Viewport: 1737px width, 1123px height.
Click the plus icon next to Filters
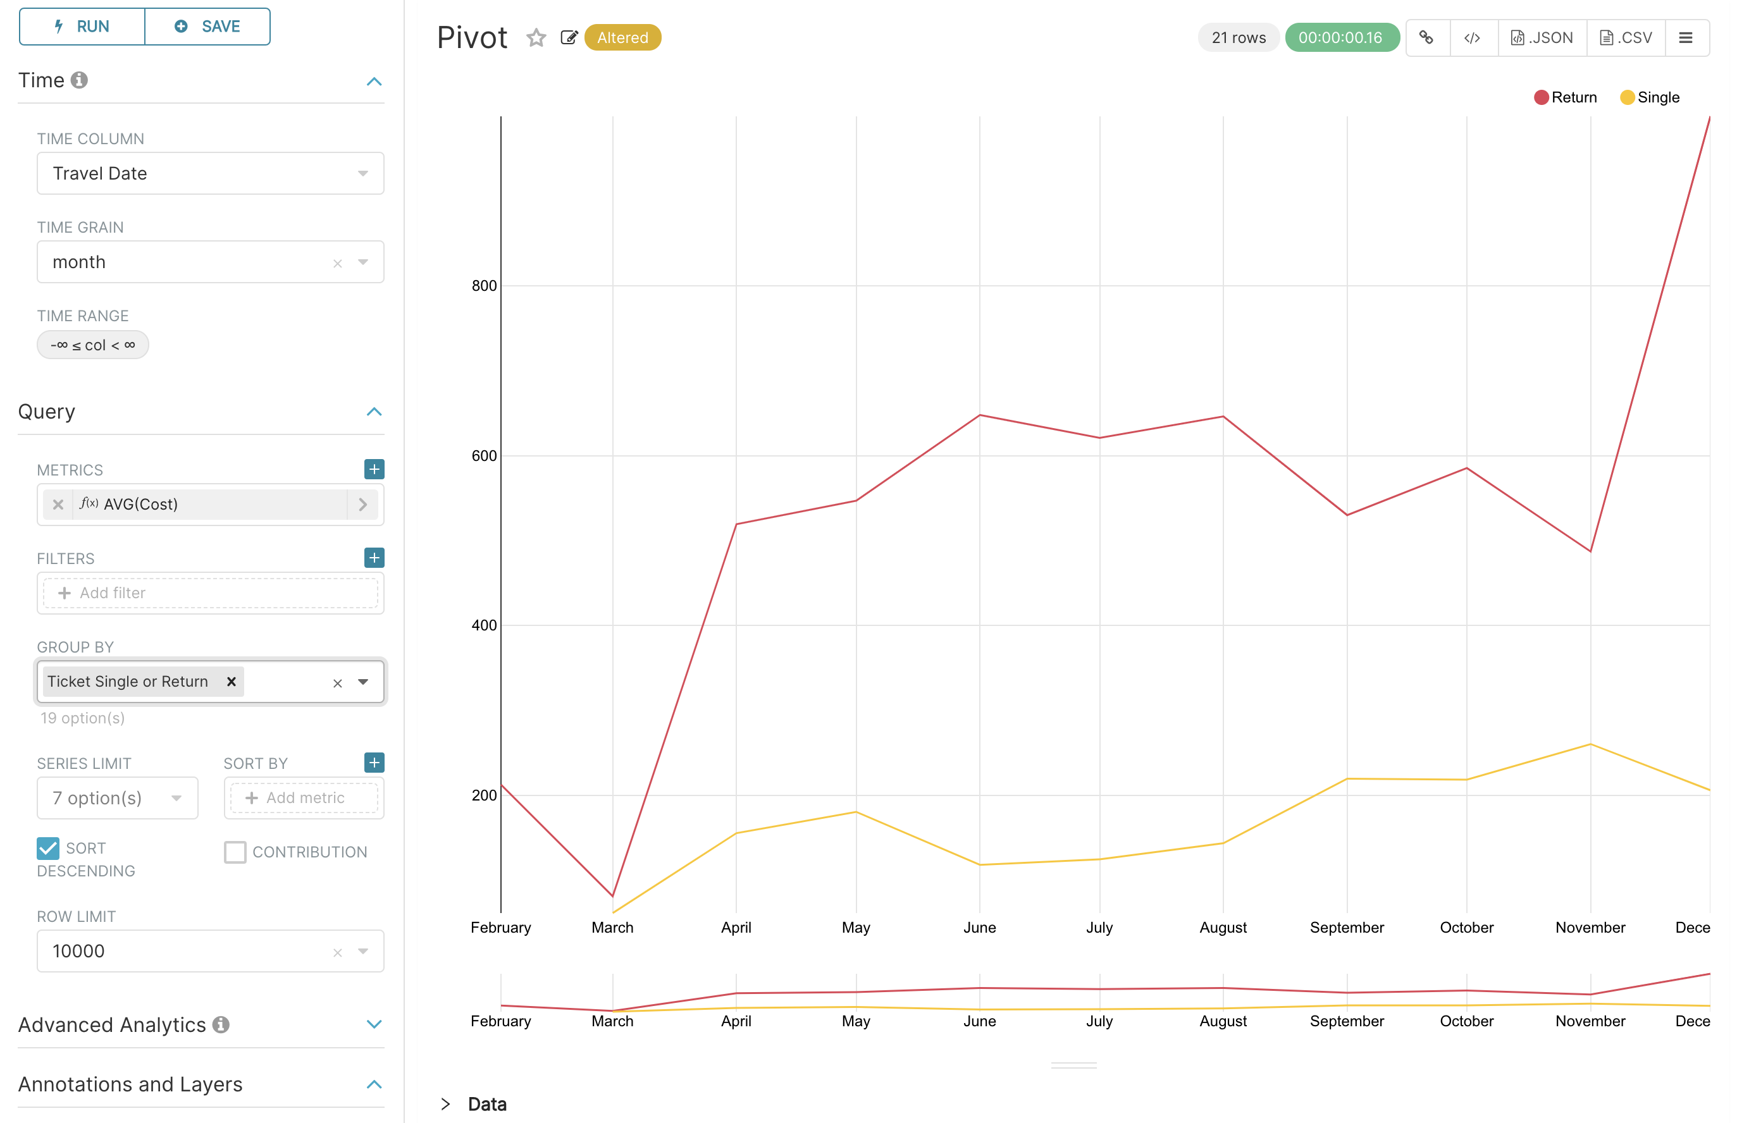pos(373,558)
